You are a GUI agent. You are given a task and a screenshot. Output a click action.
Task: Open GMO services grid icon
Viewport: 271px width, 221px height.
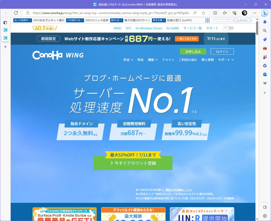coord(207,20)
